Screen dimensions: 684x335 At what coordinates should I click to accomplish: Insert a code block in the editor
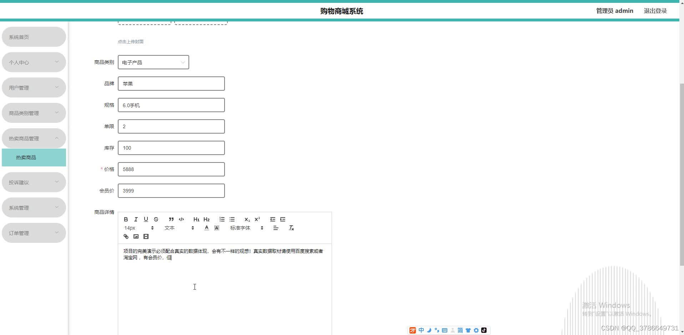pyautogui.click(x=181, y=219)
